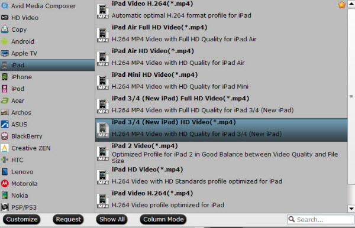Select iPad Mini HD Video(*.mp4) title

coord(154,75)
